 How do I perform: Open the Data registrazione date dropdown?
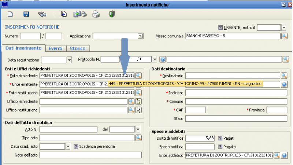coord(69,59)
